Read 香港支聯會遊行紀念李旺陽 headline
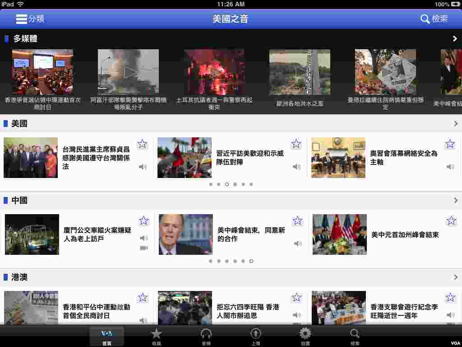 click(x=404, y=311)
